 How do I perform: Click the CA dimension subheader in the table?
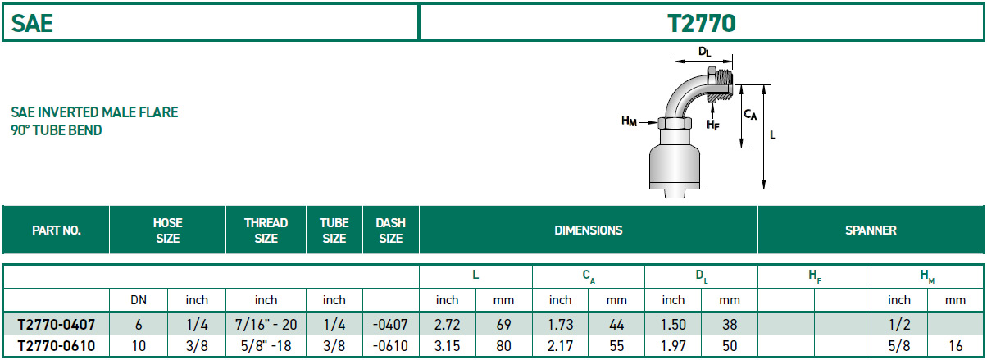589,277
